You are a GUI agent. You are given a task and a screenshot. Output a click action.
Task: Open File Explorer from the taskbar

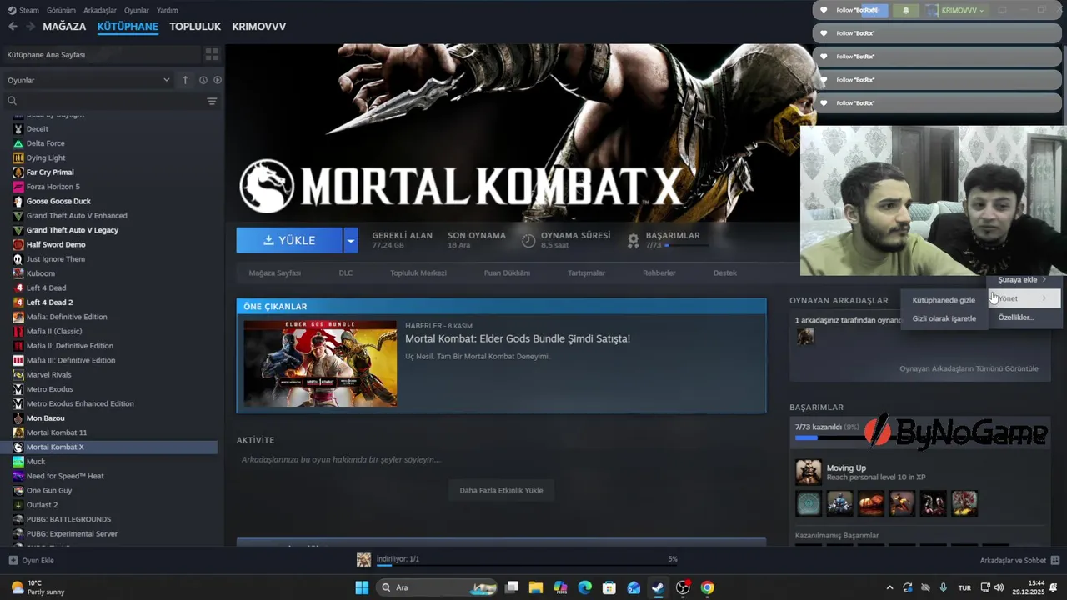(x=535, y=587)
